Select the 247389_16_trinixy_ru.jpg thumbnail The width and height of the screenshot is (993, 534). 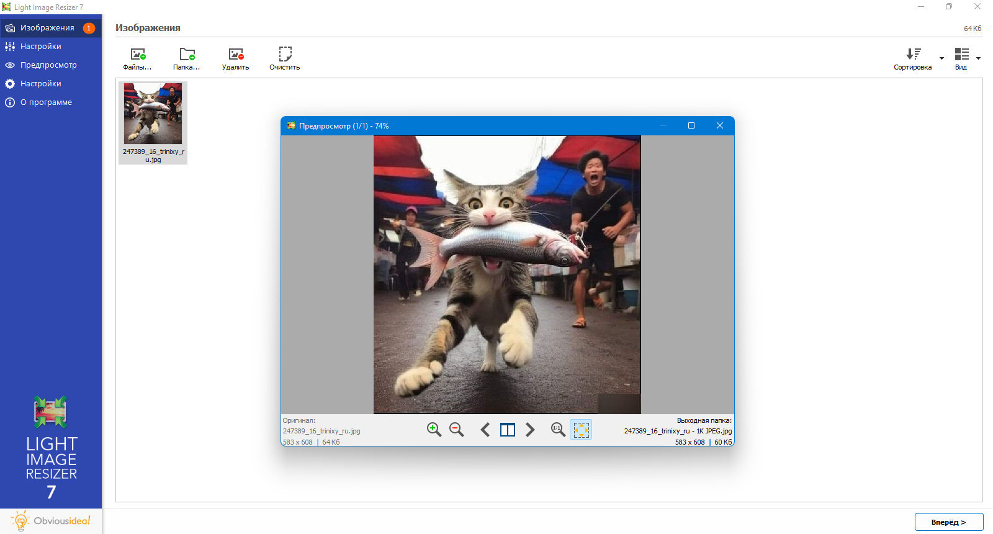(x=153, y=123)
